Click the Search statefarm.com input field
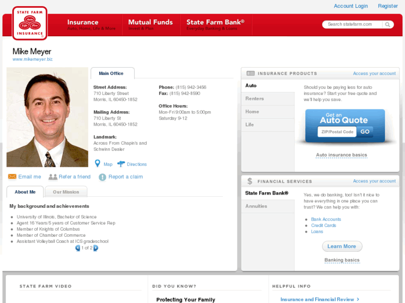This screenshot has height=303, width=405. tap(353, 24)
